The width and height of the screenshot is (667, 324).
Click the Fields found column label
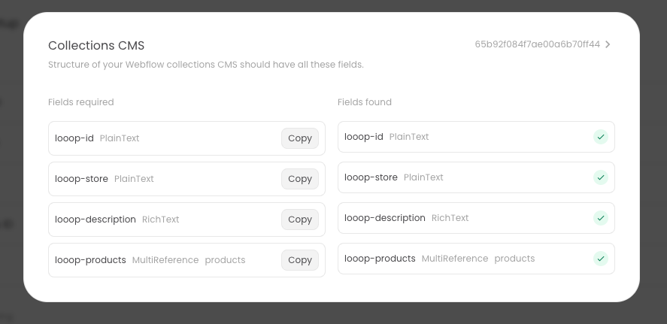point(365,102)
